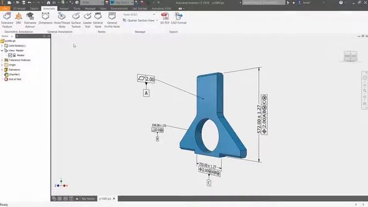
Task: Expand the Extrusion1 feature node
Action: pos(2,70)
